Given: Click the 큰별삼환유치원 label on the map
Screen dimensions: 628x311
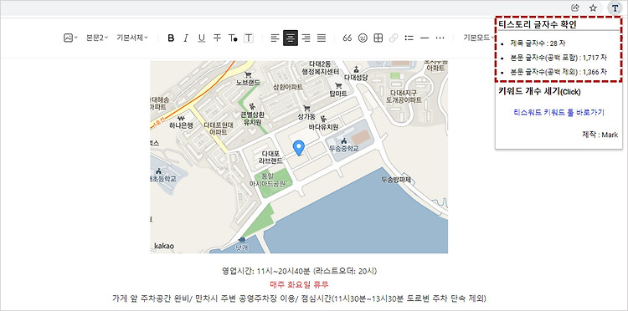Looking at the screenshot, I should [x=252, y=118].
